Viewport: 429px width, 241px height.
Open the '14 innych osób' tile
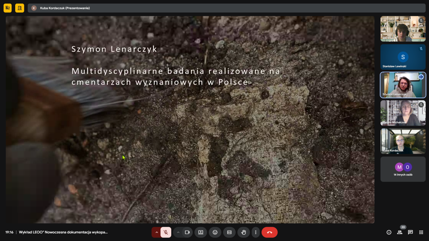tap(403, 169)
